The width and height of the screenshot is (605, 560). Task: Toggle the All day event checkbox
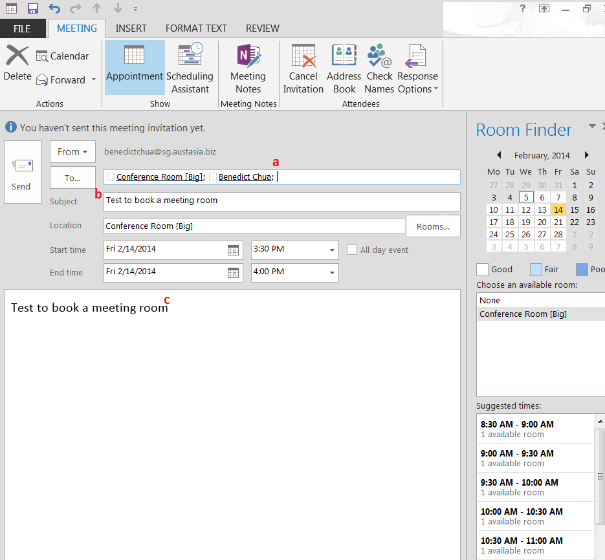[352, 250]
